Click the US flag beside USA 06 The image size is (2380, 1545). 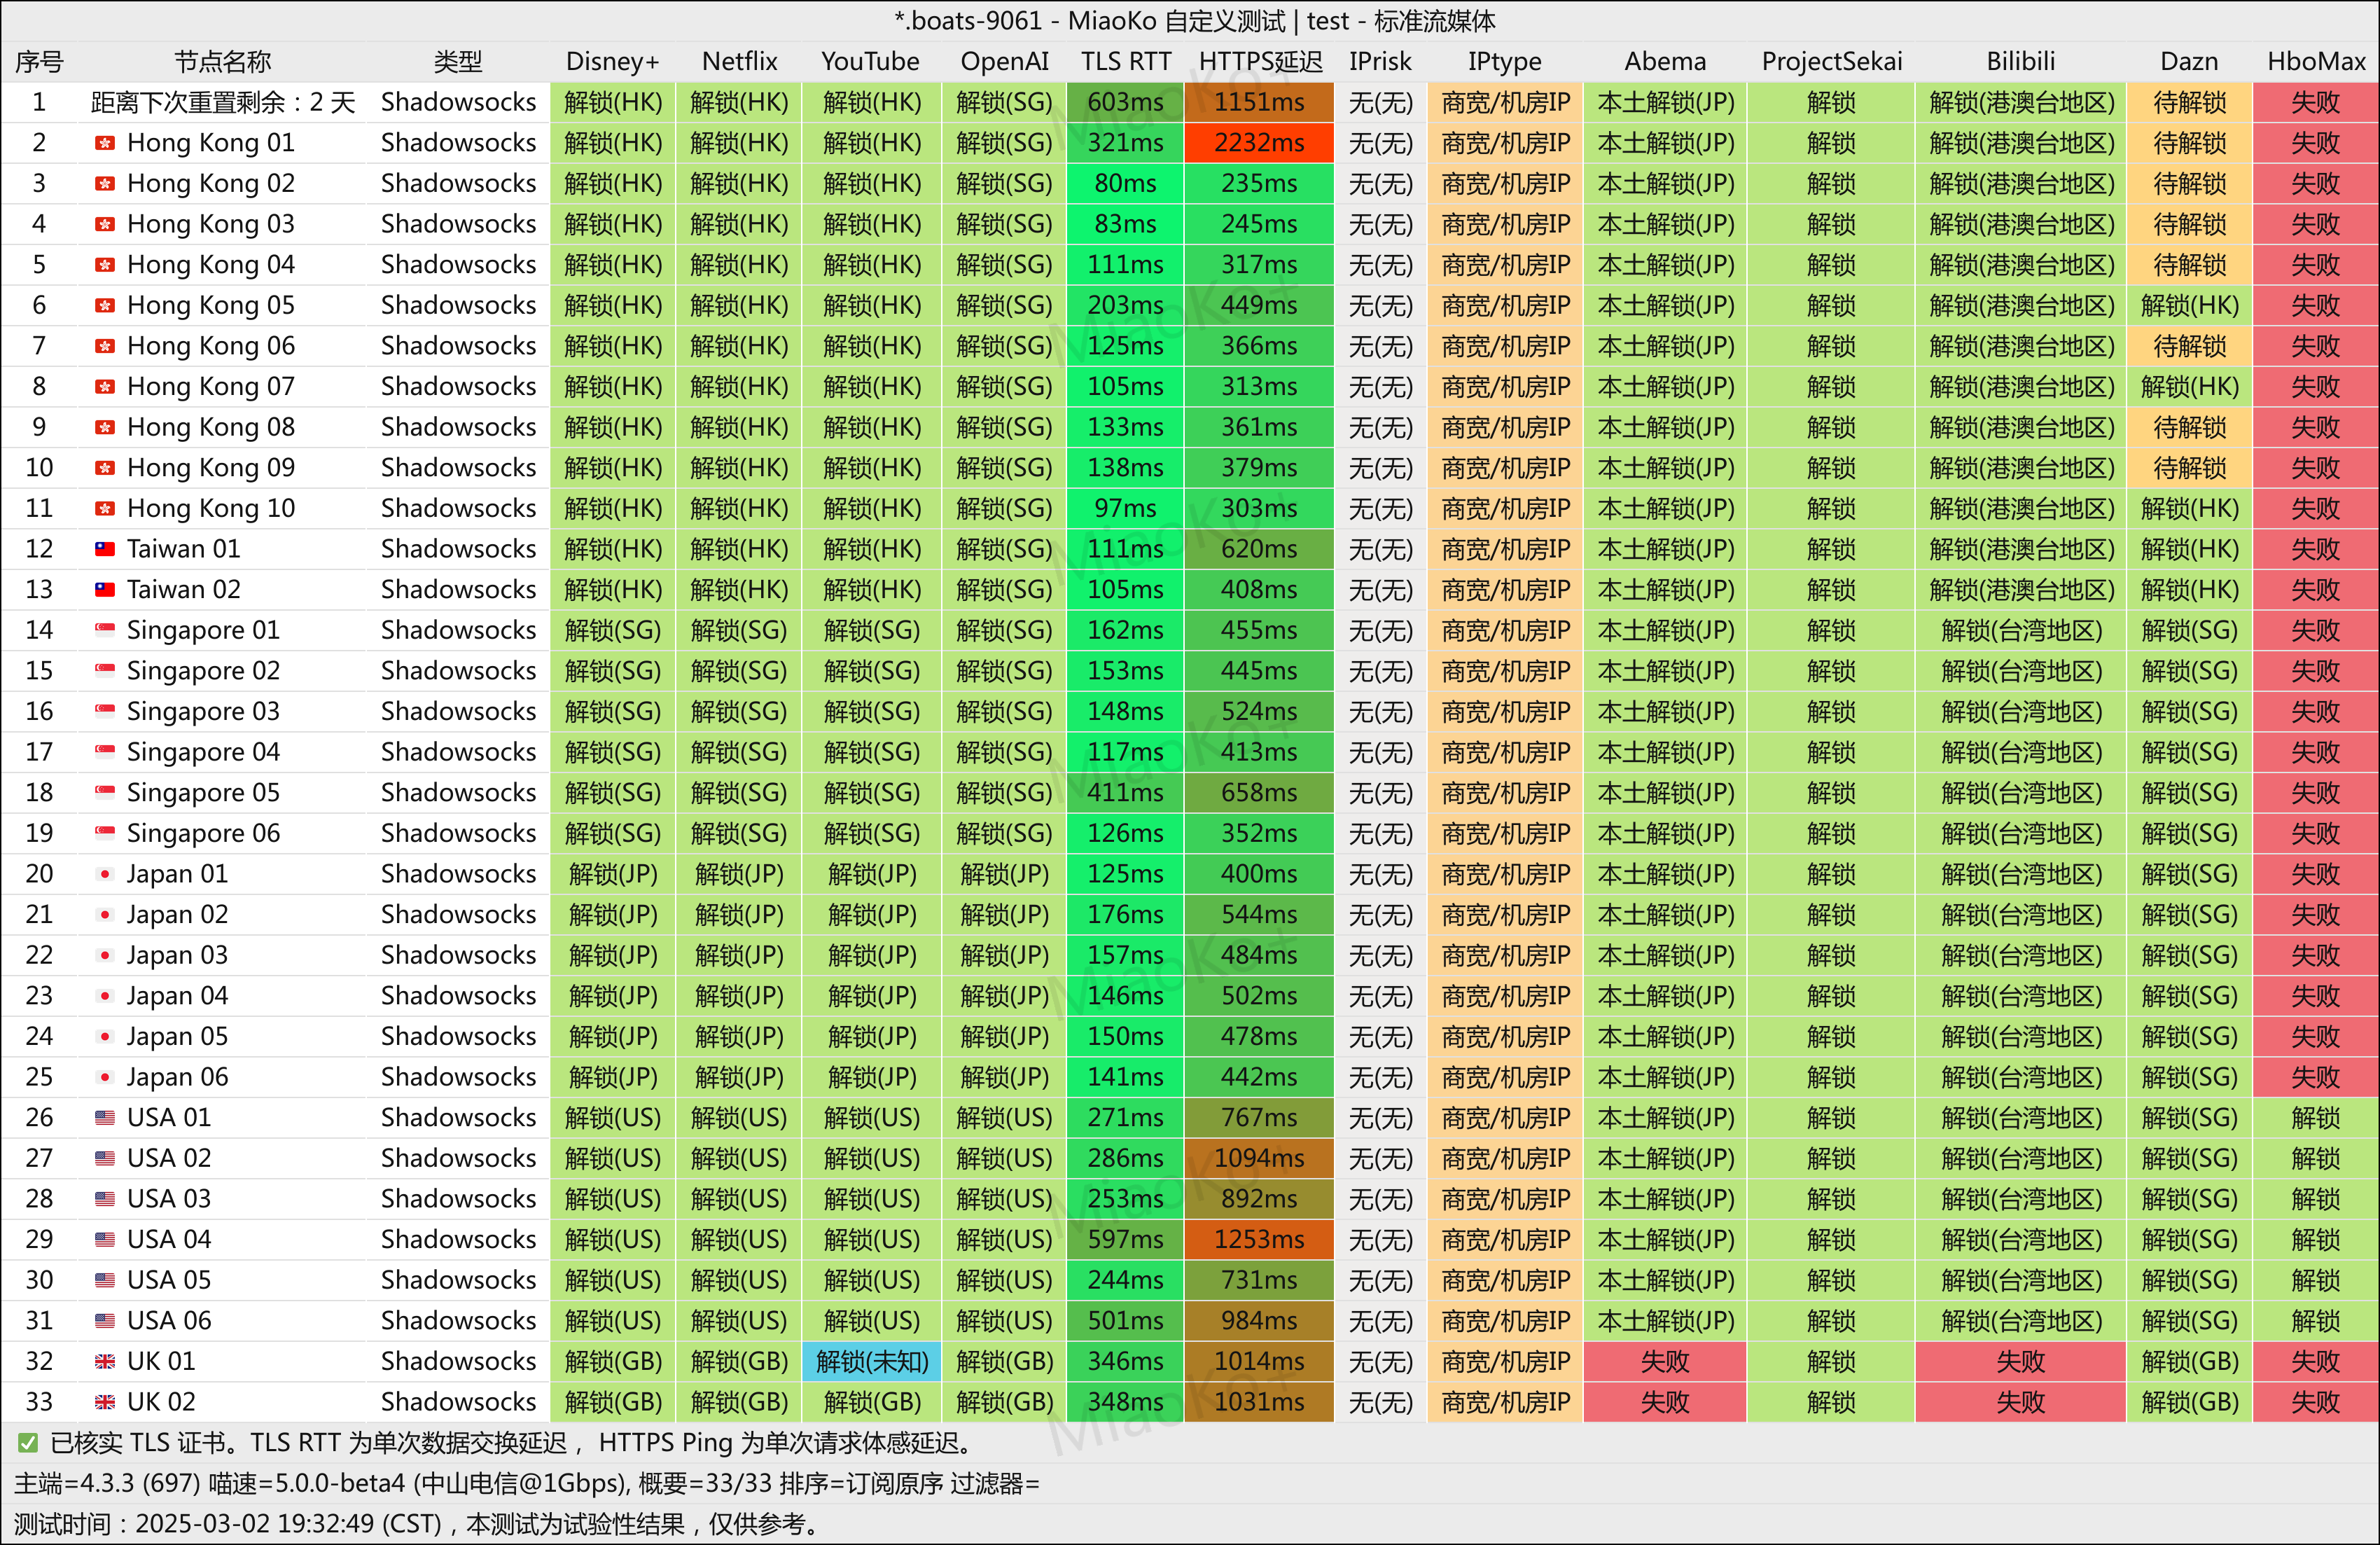point(104,1320)
